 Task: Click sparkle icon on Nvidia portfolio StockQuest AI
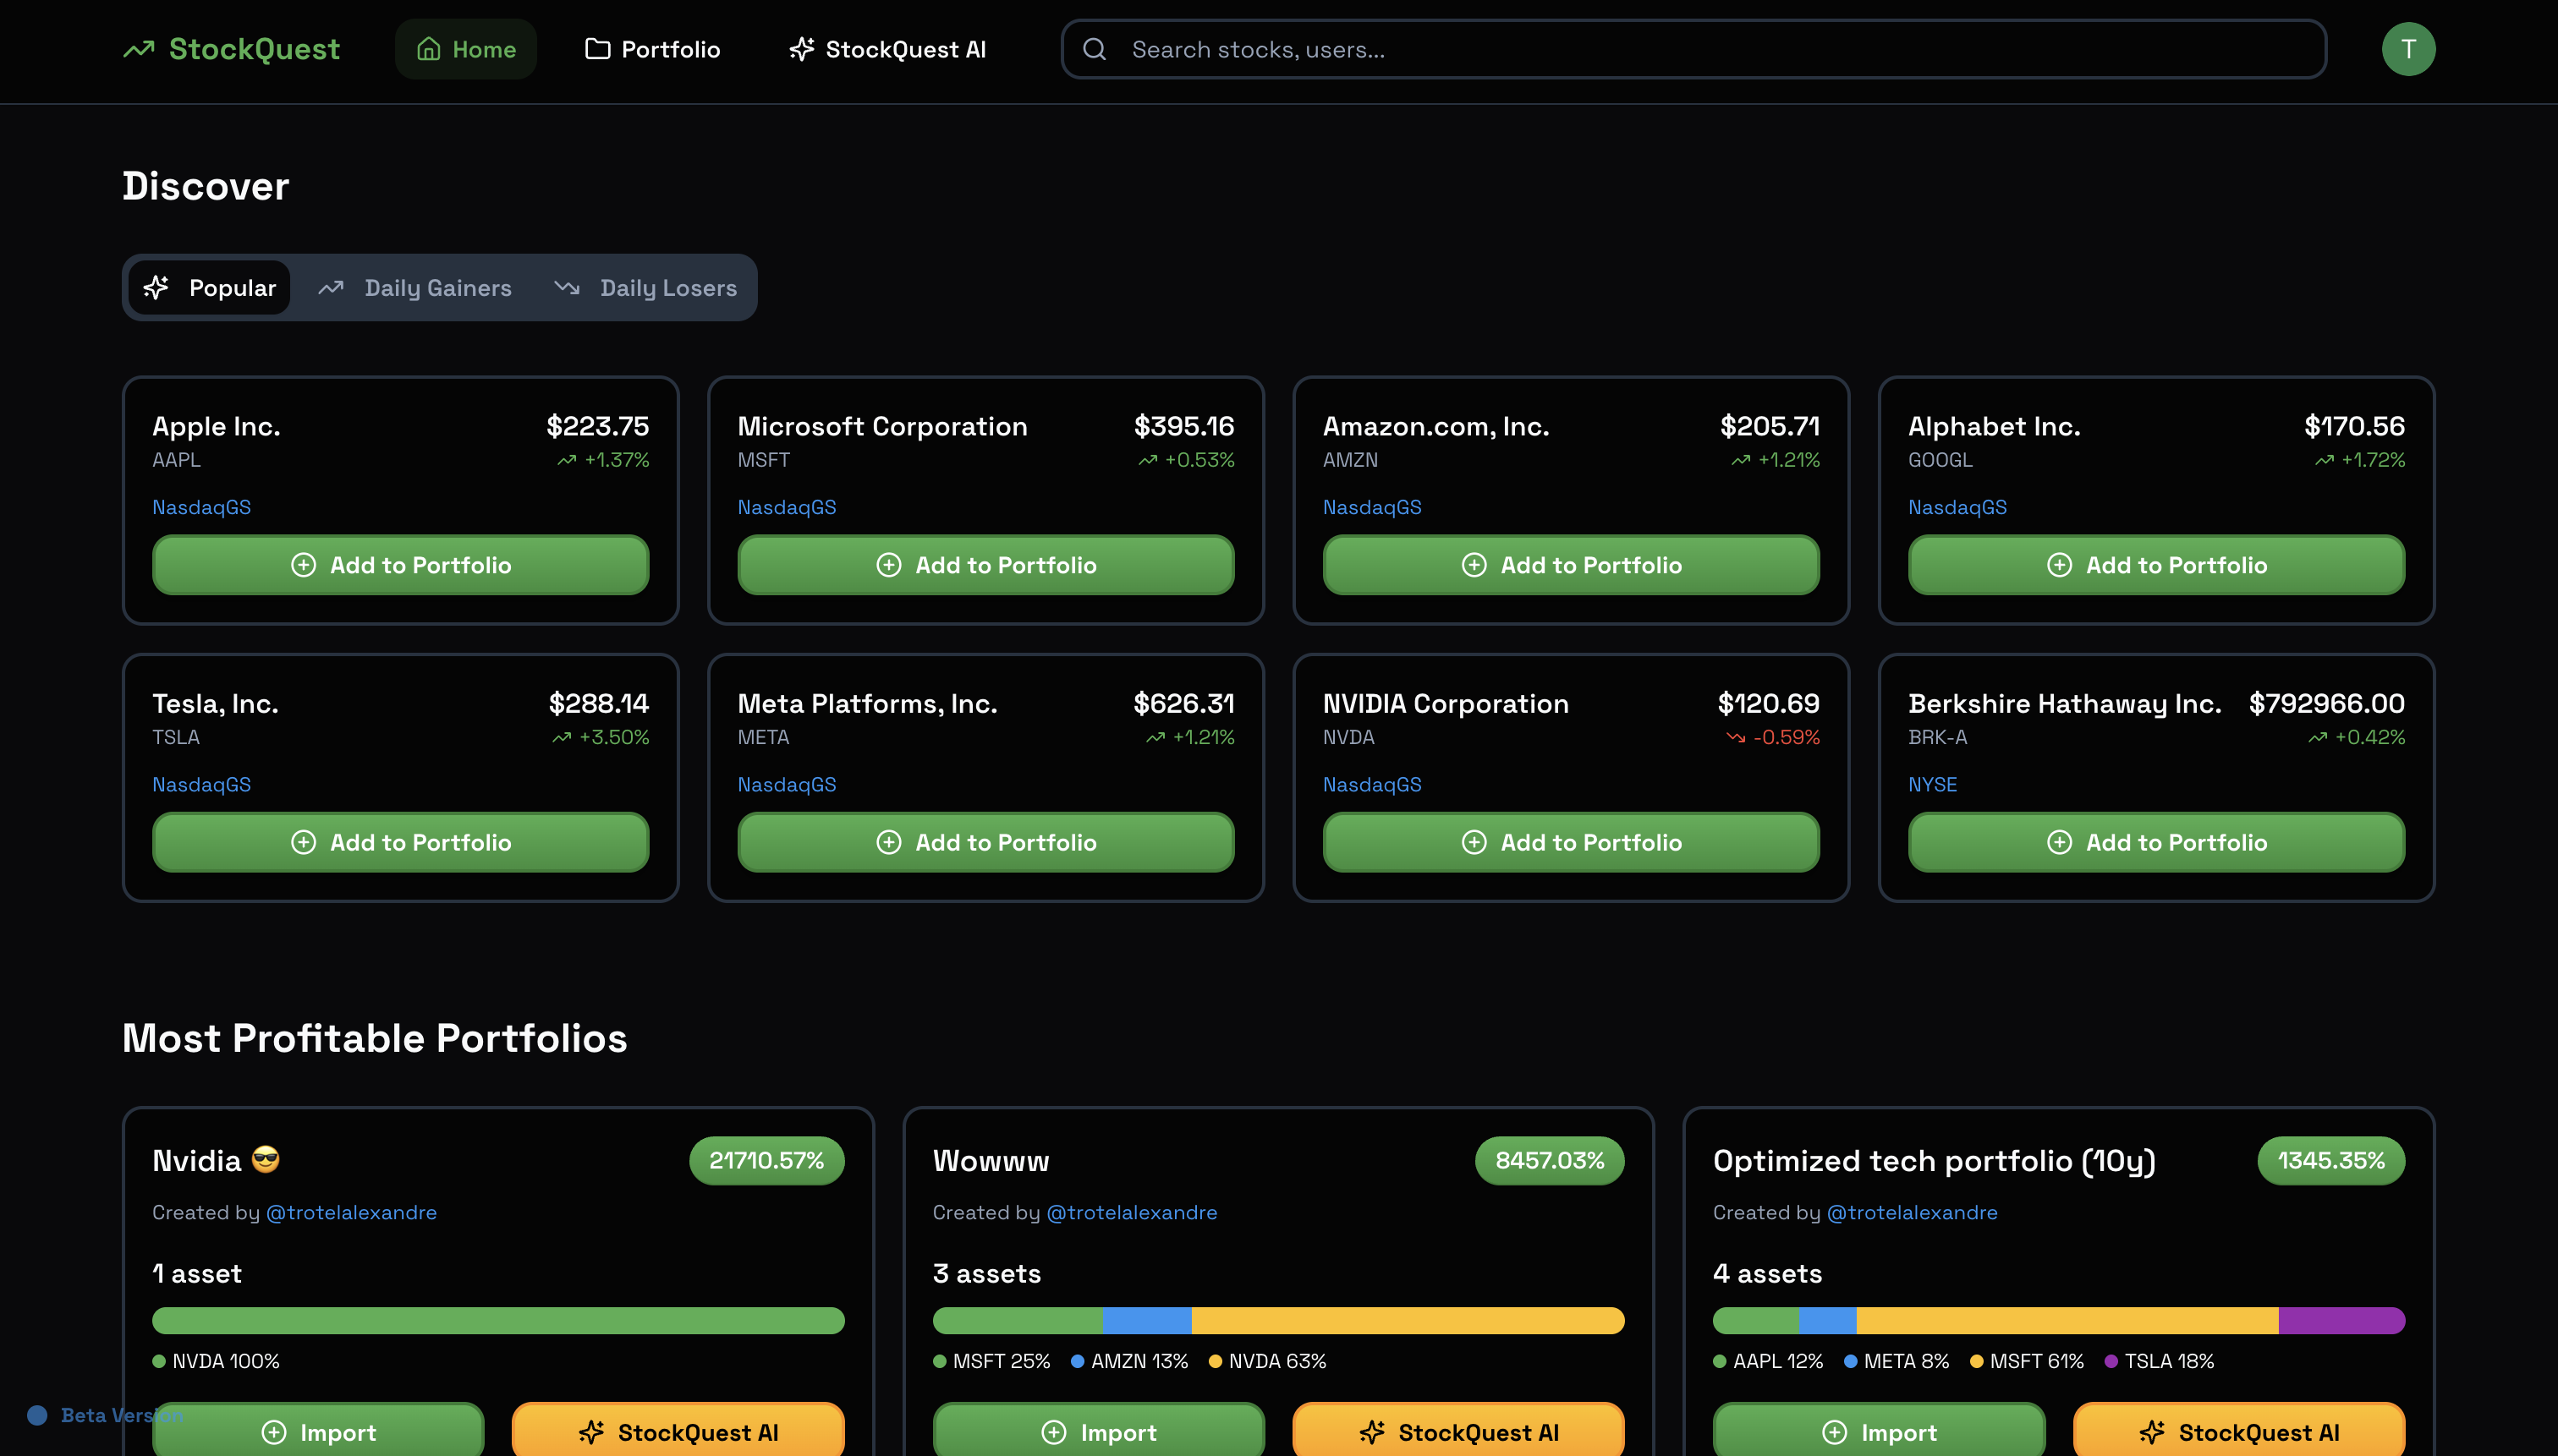591,1432
